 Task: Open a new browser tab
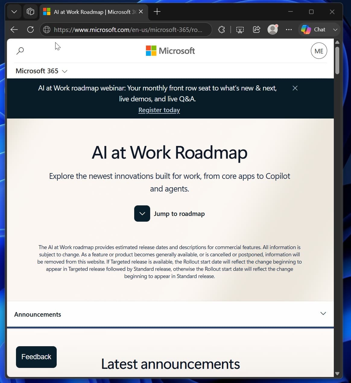(157, 12)
